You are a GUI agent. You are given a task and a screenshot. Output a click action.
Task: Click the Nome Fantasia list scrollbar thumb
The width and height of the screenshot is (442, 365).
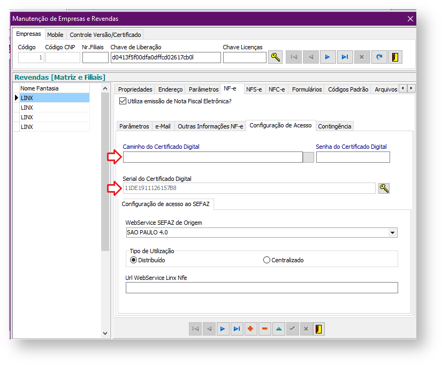click(105, 172)
